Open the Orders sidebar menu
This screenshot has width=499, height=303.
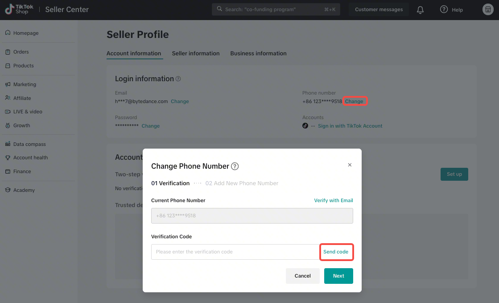coord(21,52)
